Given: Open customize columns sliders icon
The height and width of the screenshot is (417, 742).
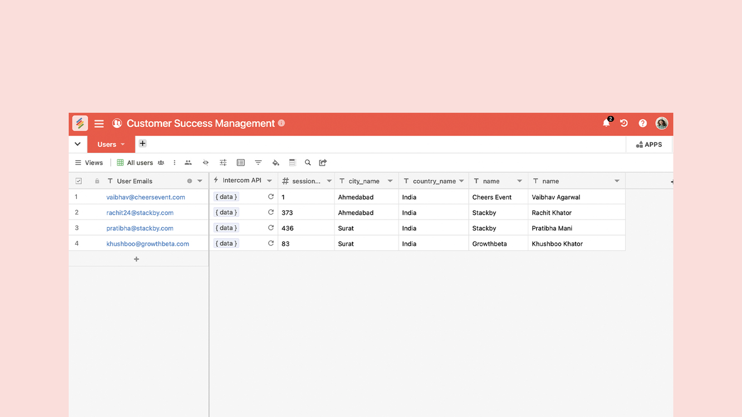Looking at the screenshot, I should [223, 163].
